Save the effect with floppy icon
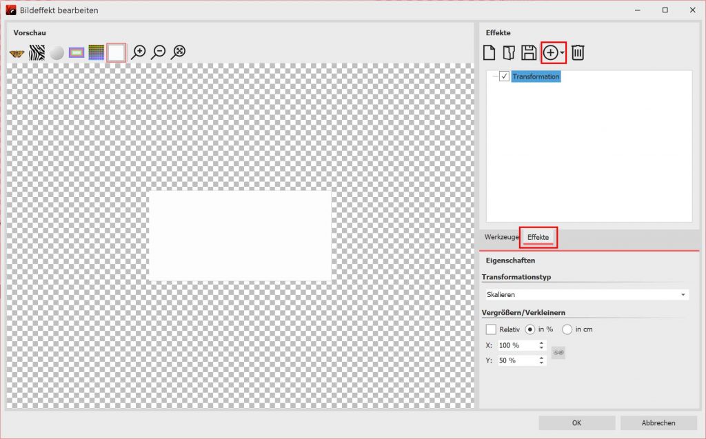Viewport: 706px width, 439px height. click(529, 52)
